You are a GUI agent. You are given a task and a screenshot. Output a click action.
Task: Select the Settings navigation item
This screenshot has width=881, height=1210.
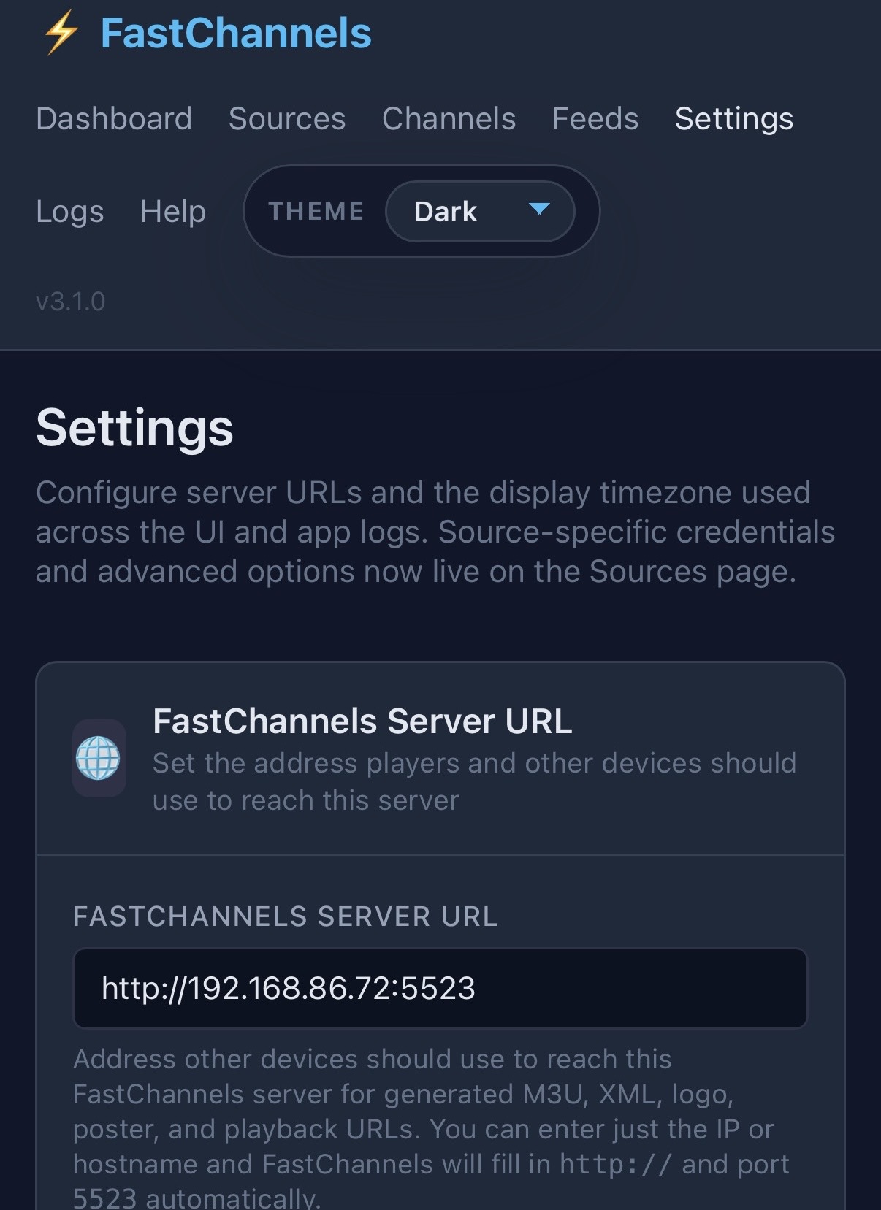pyautogui.click(x=733, y=118)
